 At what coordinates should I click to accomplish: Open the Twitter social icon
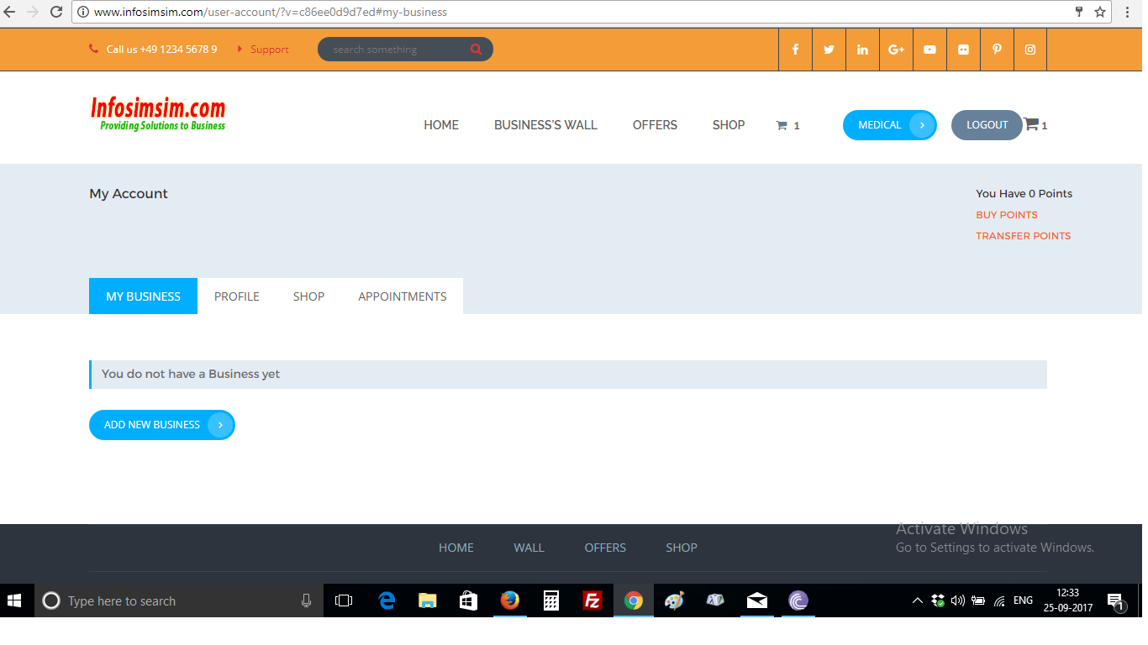[829, 49]
